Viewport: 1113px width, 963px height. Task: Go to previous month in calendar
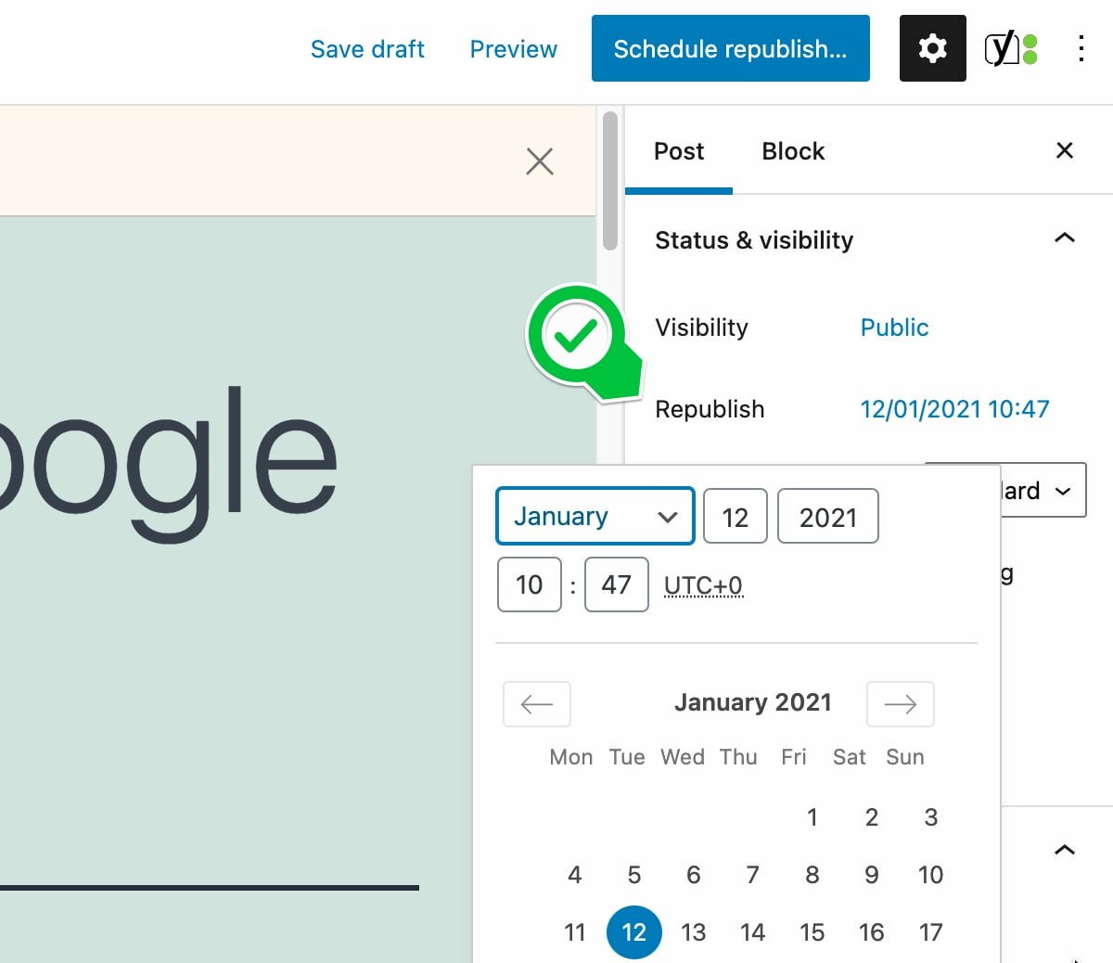536,704
